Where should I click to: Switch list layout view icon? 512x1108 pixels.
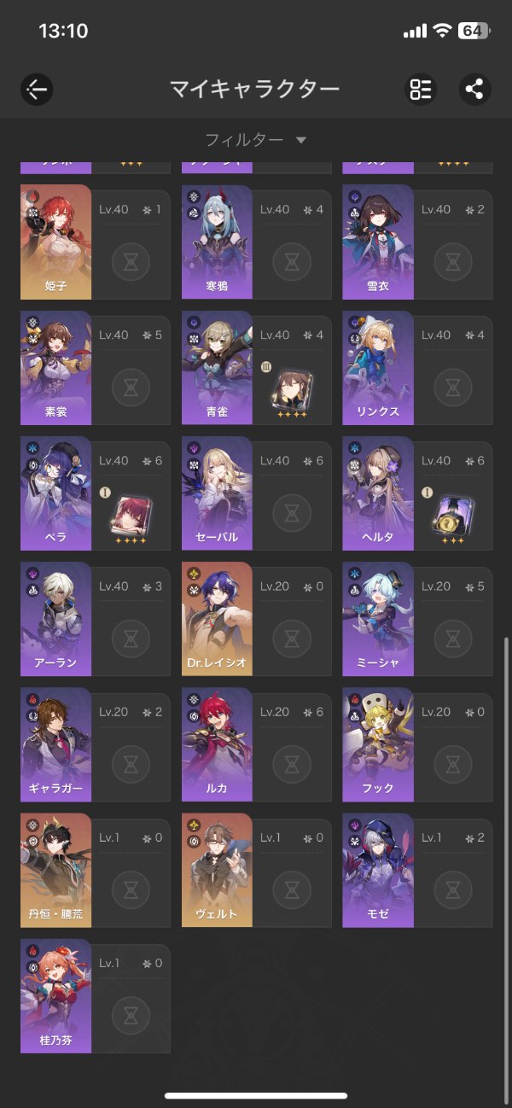coord(421,89)
